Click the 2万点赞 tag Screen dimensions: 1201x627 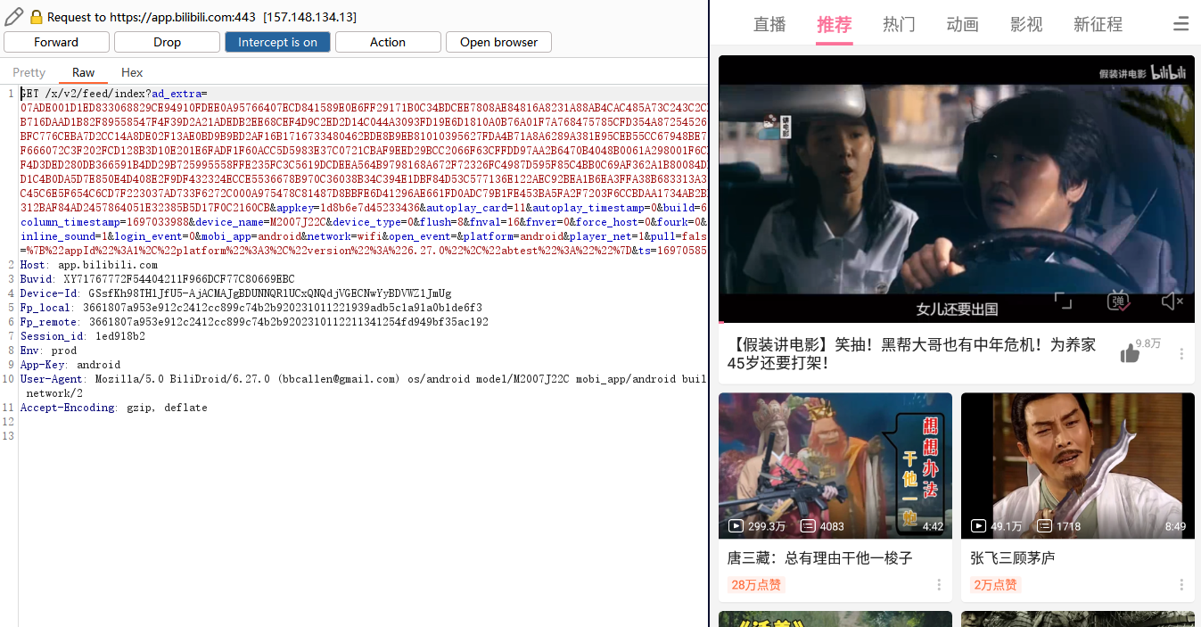pyautogui.click(x=995, y=585)
